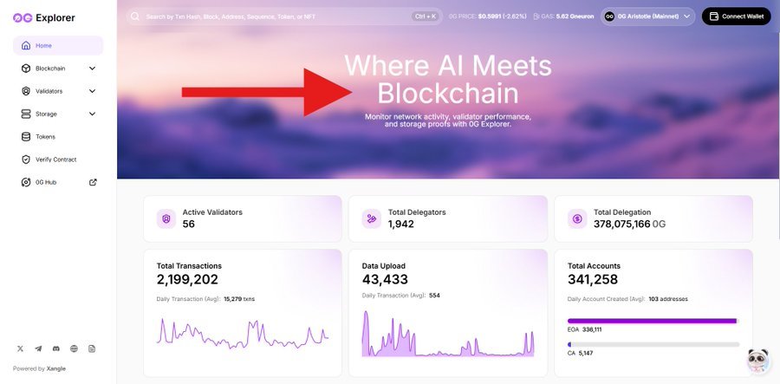Click the Total Delegation coin icon
The height and width of the screenshot is (384, 780).
click(x=577, y=218)
